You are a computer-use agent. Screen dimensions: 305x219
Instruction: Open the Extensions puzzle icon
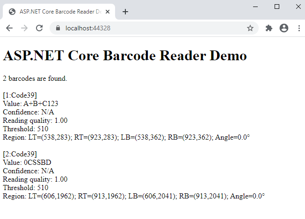pos(269,28)
